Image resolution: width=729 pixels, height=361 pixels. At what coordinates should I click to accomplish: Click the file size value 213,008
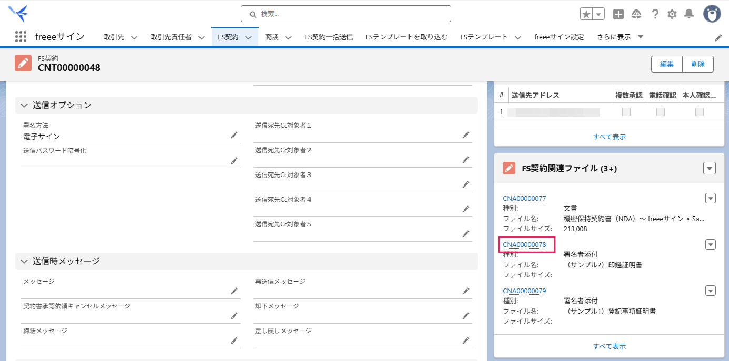[x=575, y=229]
